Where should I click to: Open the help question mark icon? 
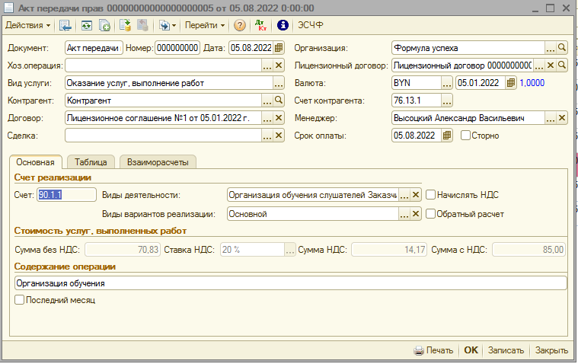click(x=240, y=25)
